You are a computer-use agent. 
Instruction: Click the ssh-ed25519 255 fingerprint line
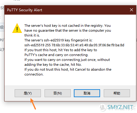click(74, 45)
